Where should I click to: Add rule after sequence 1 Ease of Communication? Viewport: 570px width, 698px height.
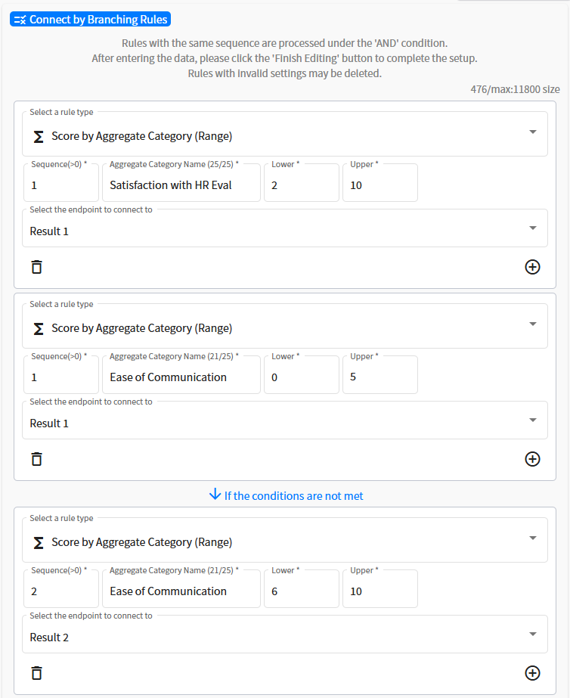[x=532, y=459]
